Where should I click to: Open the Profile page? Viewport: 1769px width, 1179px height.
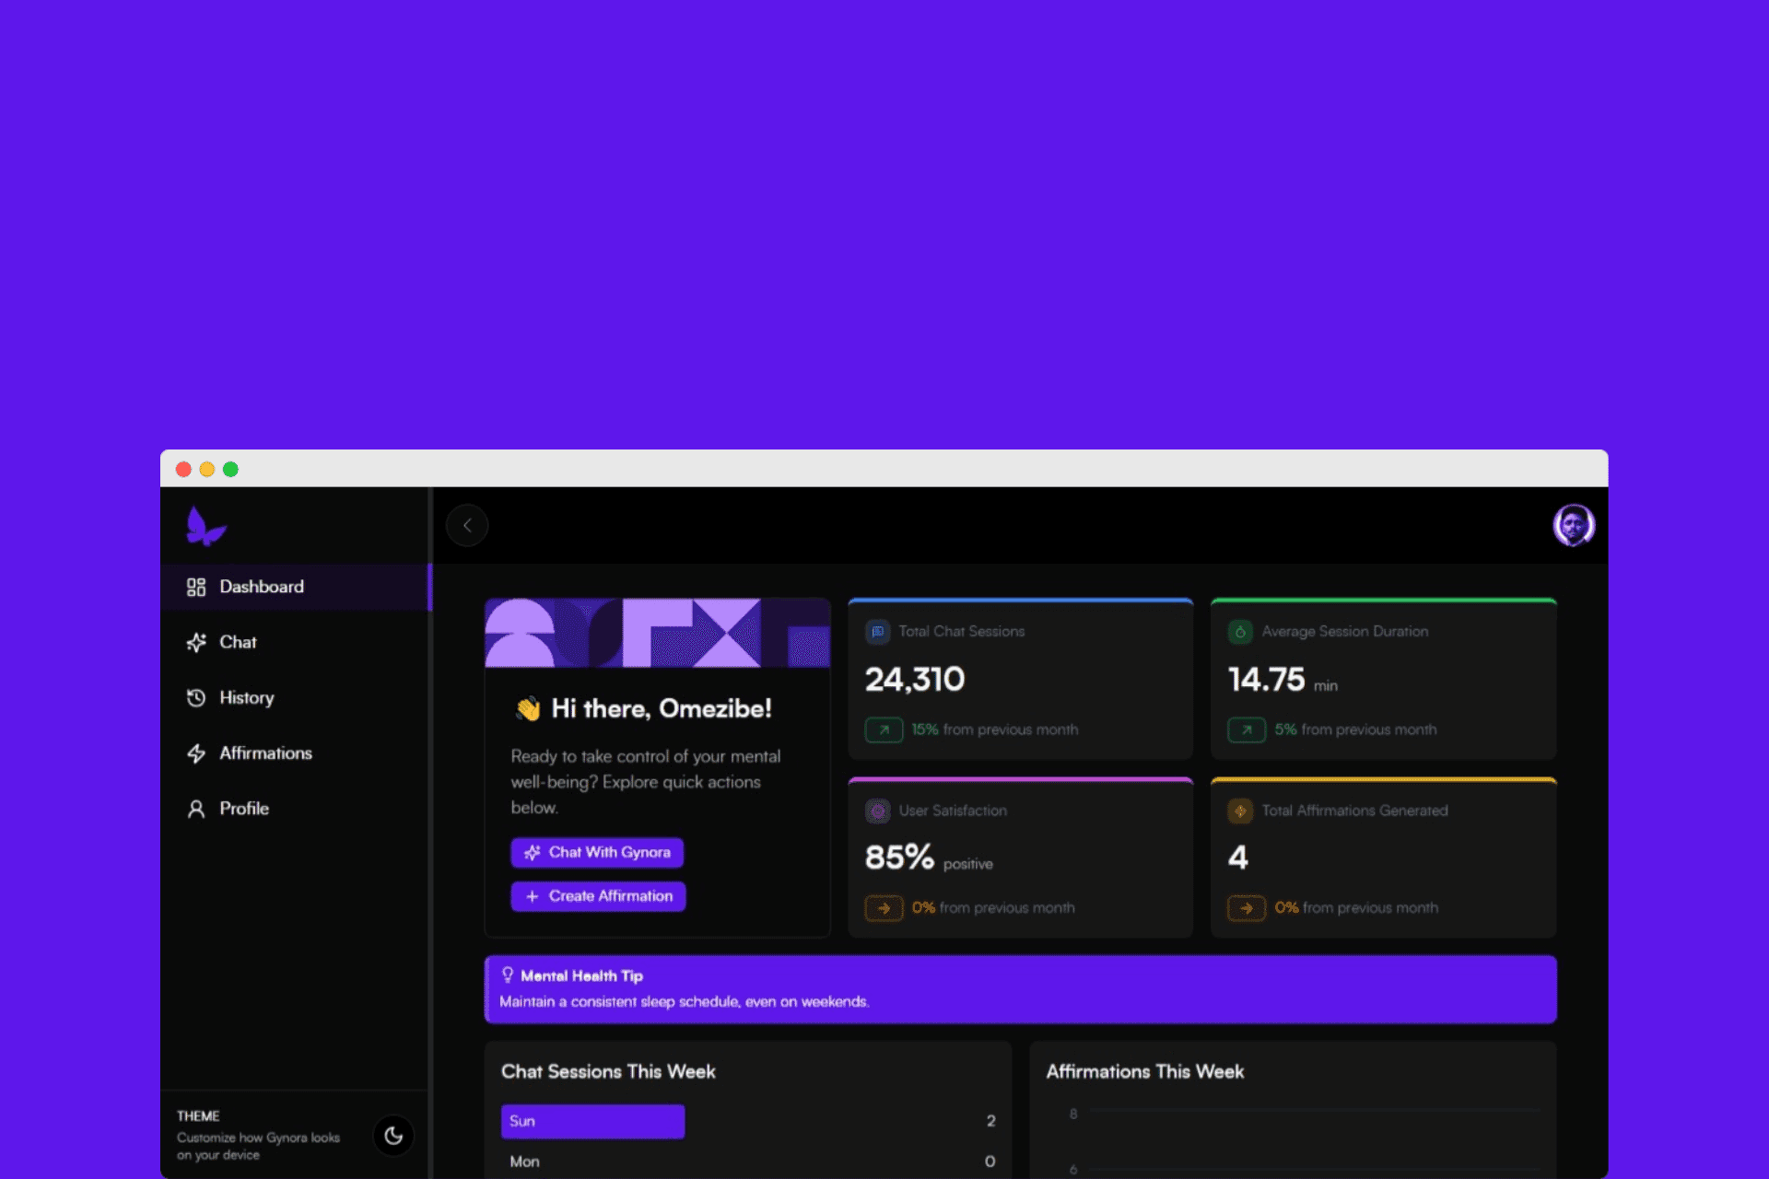click(x=243, y=809)
